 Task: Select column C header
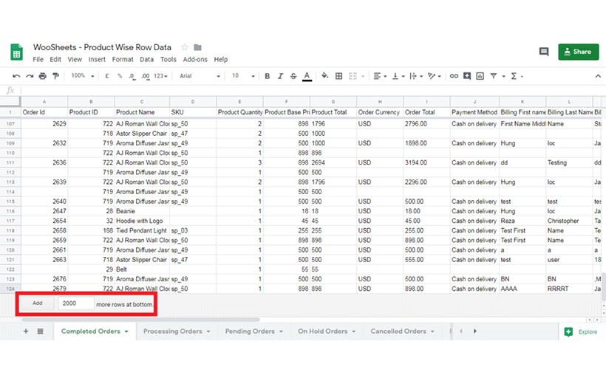[x=142, y=102]
